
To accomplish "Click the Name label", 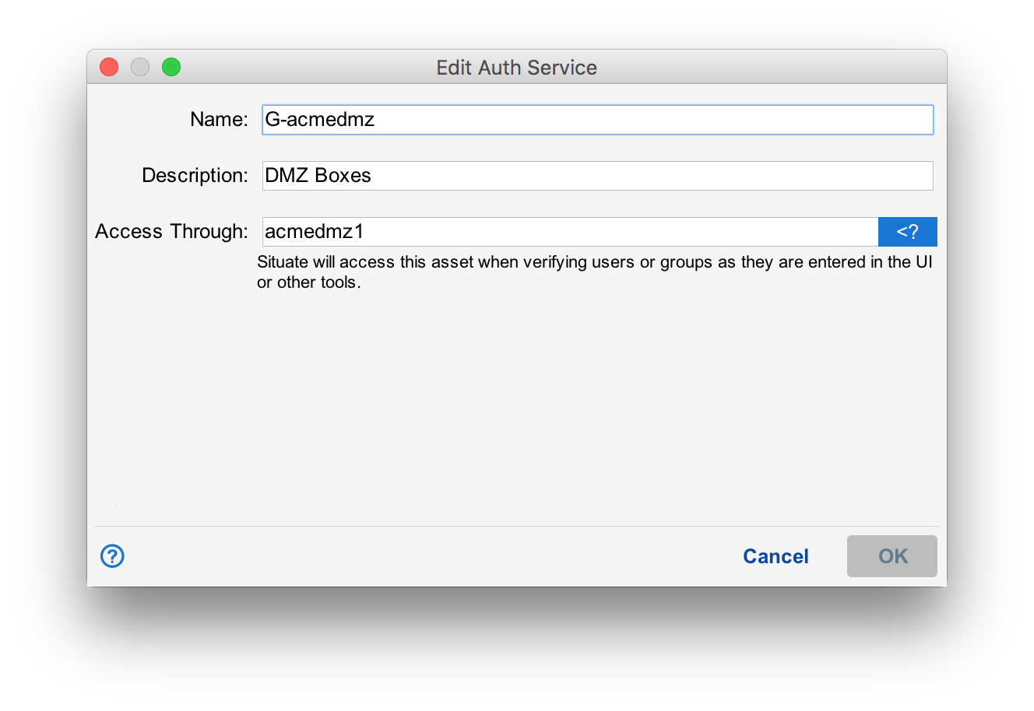I will coord(219,119).
